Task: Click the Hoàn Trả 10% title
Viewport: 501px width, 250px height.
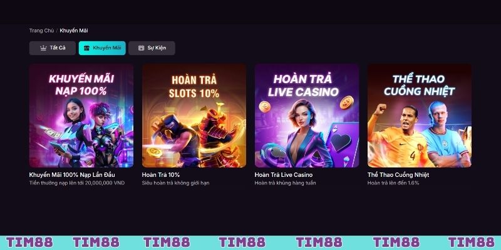Action: (161, 175)
